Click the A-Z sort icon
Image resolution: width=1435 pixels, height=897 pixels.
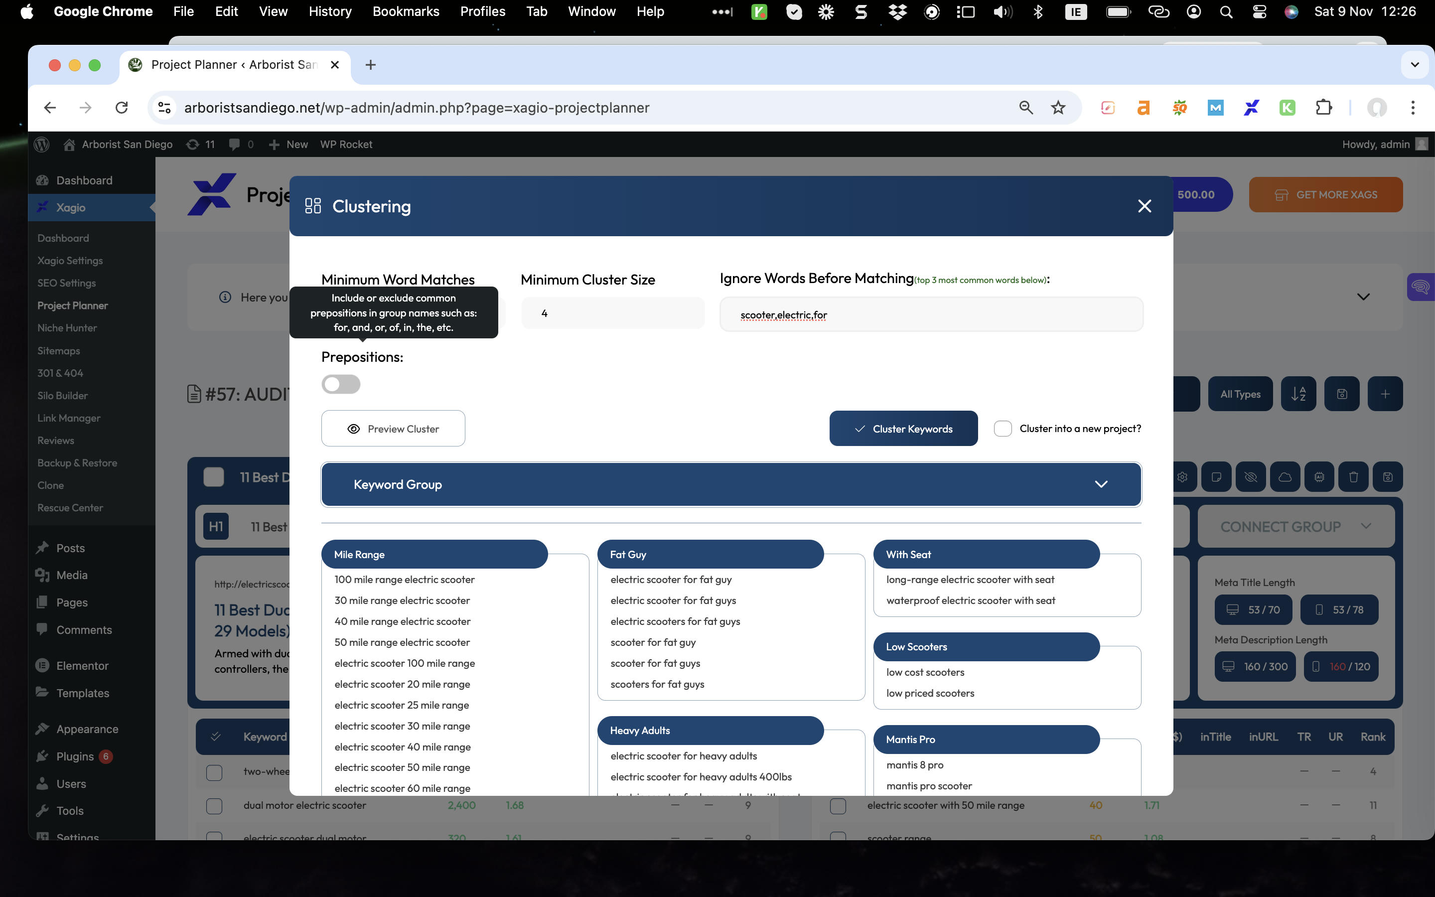(x=1298, y=394)
